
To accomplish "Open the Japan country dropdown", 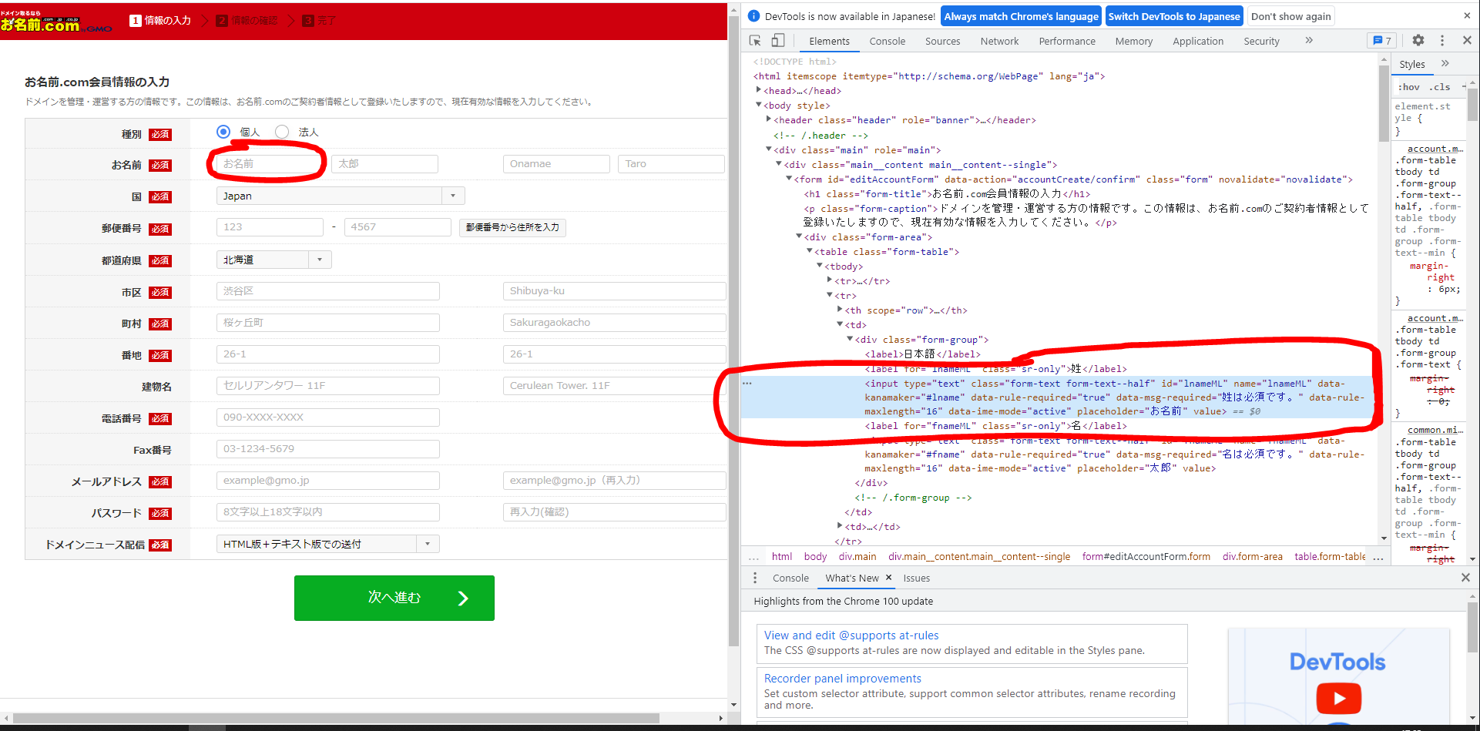I will point(341,196).
